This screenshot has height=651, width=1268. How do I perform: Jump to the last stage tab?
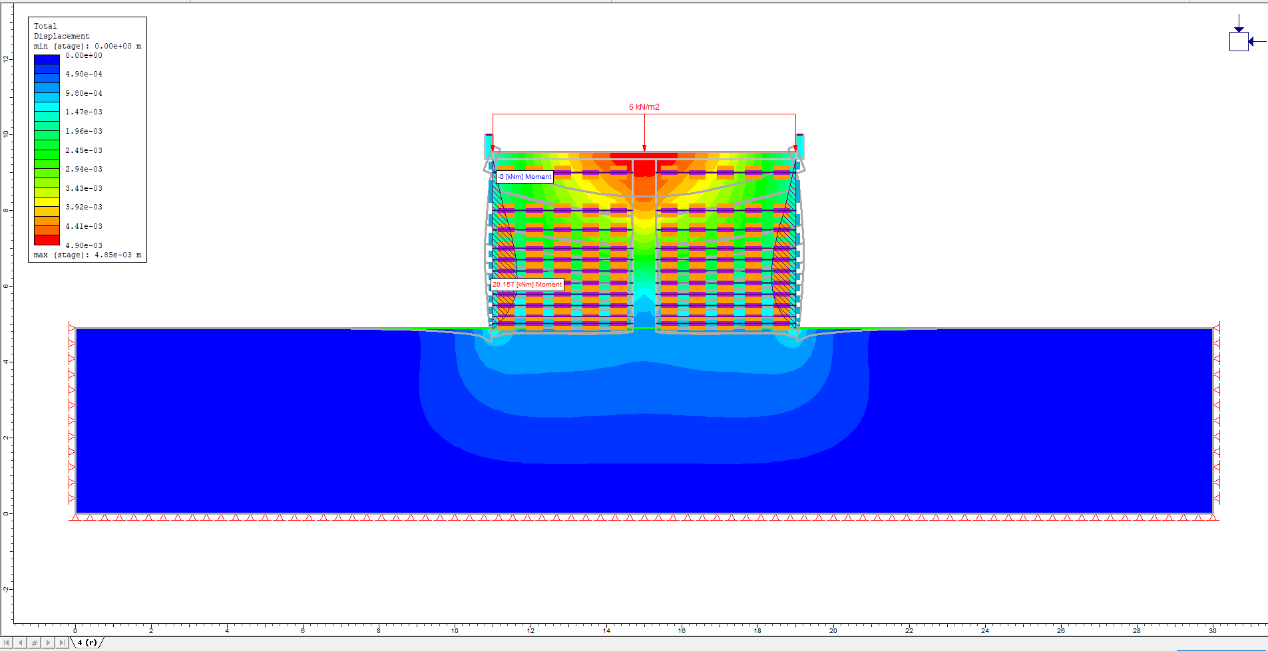pos(63,642)
